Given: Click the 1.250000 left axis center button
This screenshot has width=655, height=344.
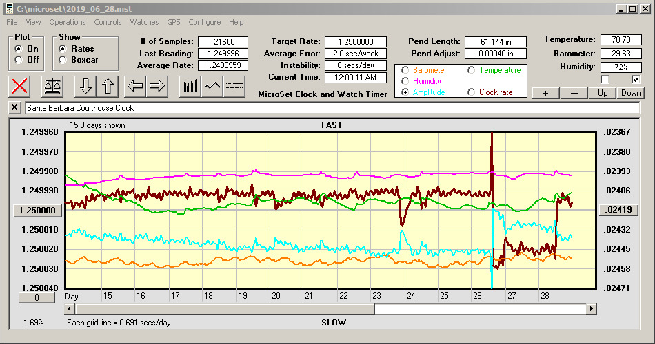Looking at the screenshot, I should (38, 210).
